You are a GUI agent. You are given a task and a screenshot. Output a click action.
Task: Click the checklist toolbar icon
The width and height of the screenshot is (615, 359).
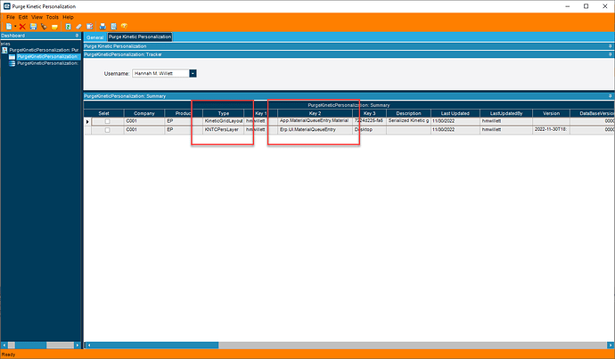point(90,27)
